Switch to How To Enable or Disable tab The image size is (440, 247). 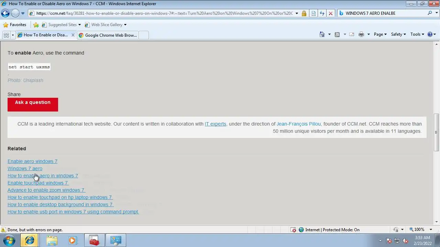(43, 35)
